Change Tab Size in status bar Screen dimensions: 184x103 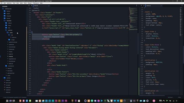[x=170, y=97]
